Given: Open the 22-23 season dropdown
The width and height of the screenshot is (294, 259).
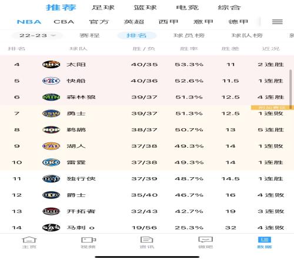Looking at the screenshot, I should 37,35.
